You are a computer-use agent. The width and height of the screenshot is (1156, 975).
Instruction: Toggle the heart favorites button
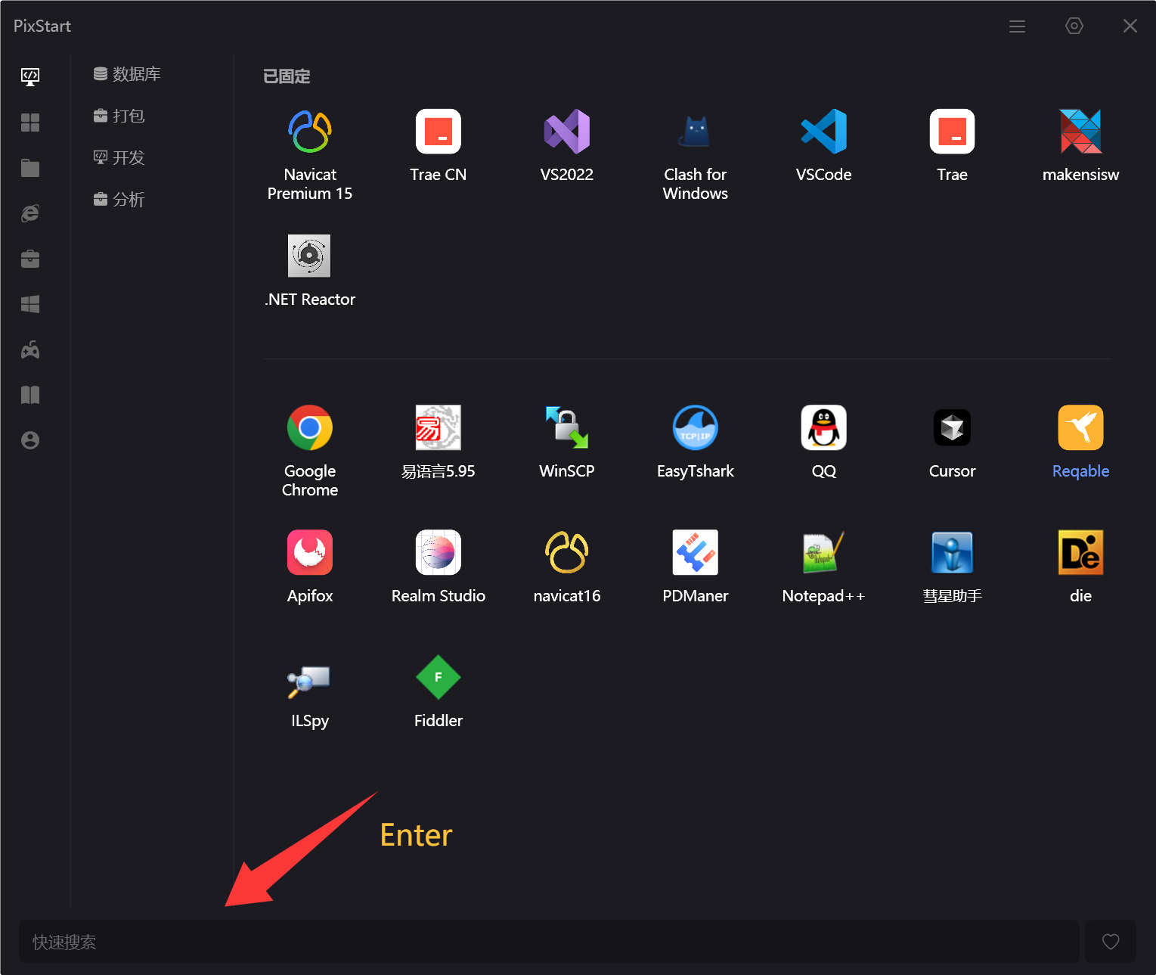point(1110,942)
